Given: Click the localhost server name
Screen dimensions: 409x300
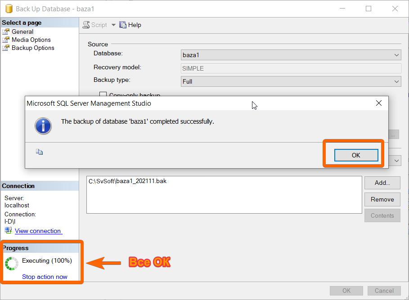Looking at the screenshot, I should coord(17,205).
